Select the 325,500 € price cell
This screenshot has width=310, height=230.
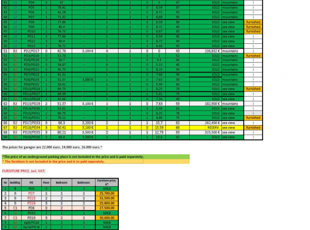coord(205,132)
